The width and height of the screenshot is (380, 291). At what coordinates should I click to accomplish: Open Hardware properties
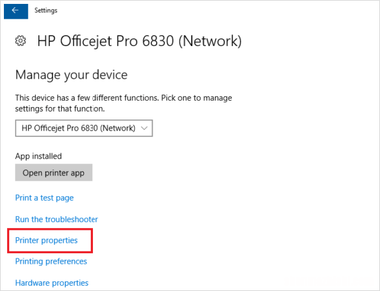point(51,283)
